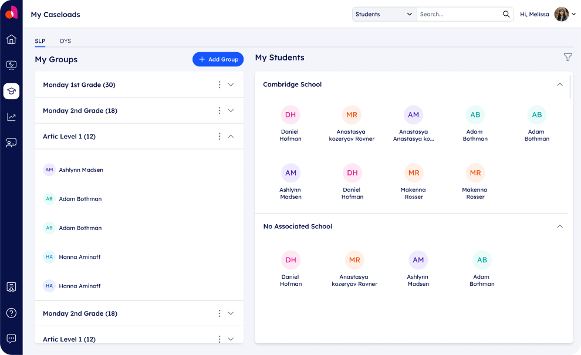The image size is (581, 355).
Task: Click the search magnifier icon
Action: [x=506, y=14]
